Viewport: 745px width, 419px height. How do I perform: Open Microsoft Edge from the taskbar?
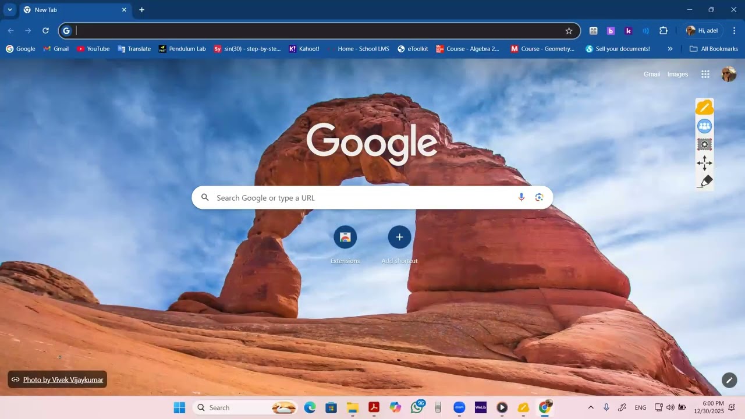click(x=310, y=407)
